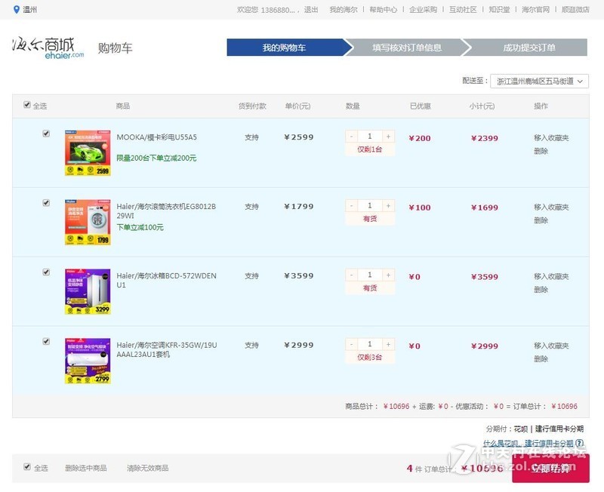Increase quantity of MOOKA 模卡彩电 U55A5
Screen dimensions: 604x492
pyautogui.click(x=388, y=137)
